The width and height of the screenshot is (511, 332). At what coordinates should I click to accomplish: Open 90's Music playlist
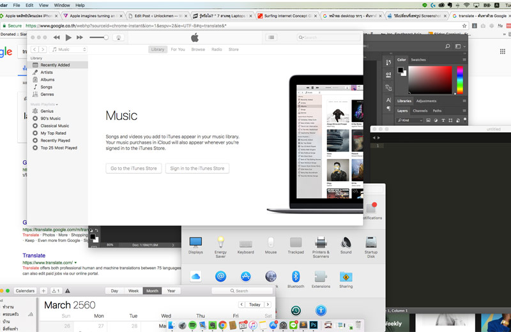coord(57,118)
